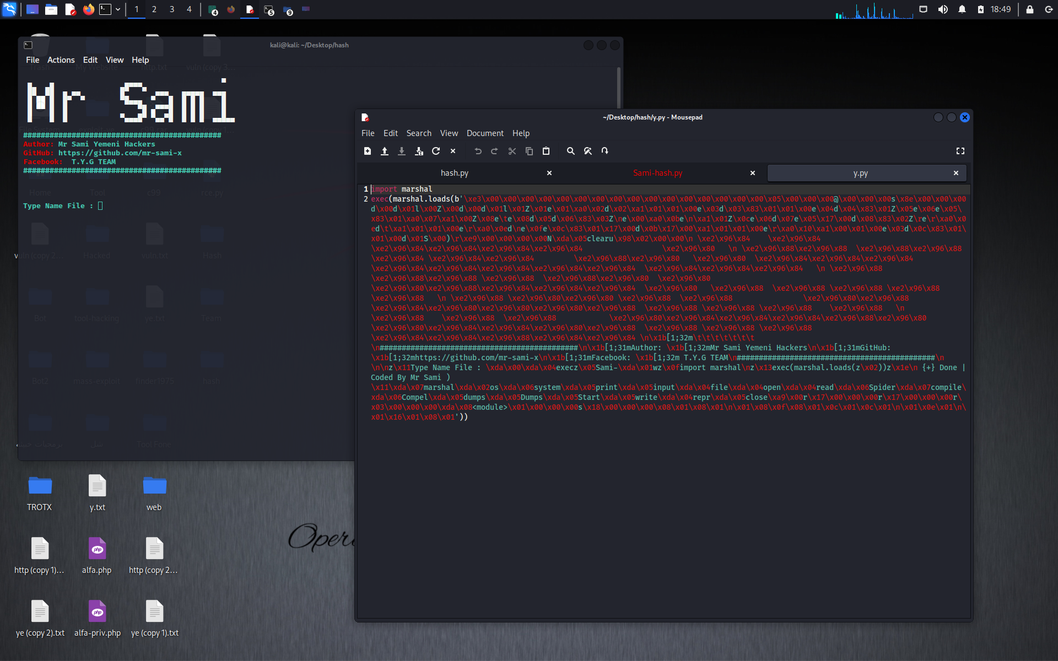Toggle volume mute from system tray
1058x661 pixels.
[943, 9]
